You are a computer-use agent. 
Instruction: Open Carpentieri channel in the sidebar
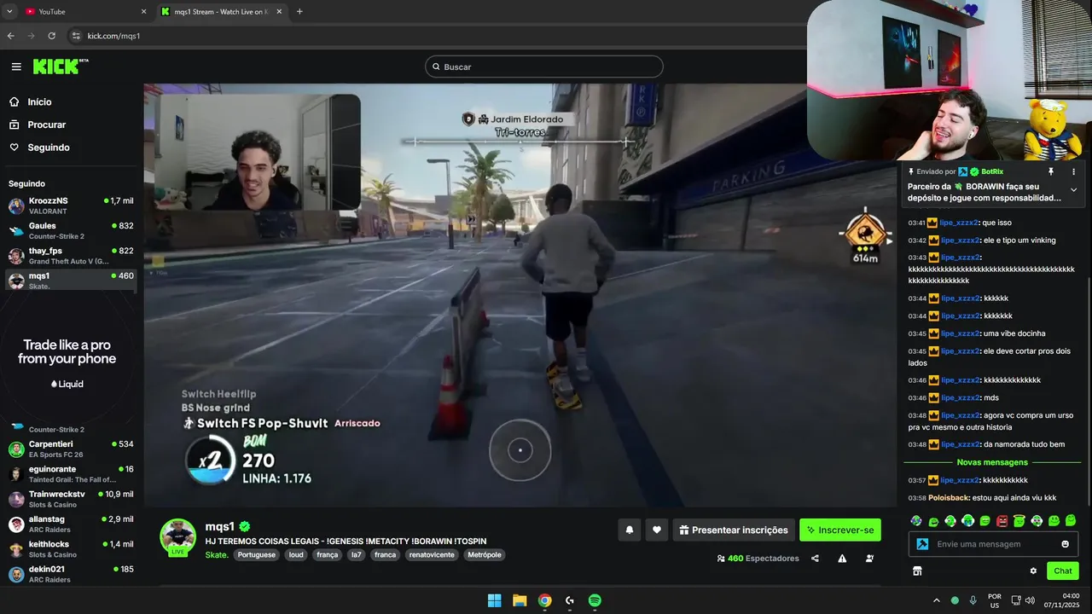tap(71, 449)
